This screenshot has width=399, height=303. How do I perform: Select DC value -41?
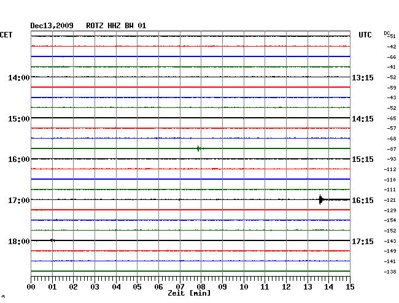click(x=392, y=67)
